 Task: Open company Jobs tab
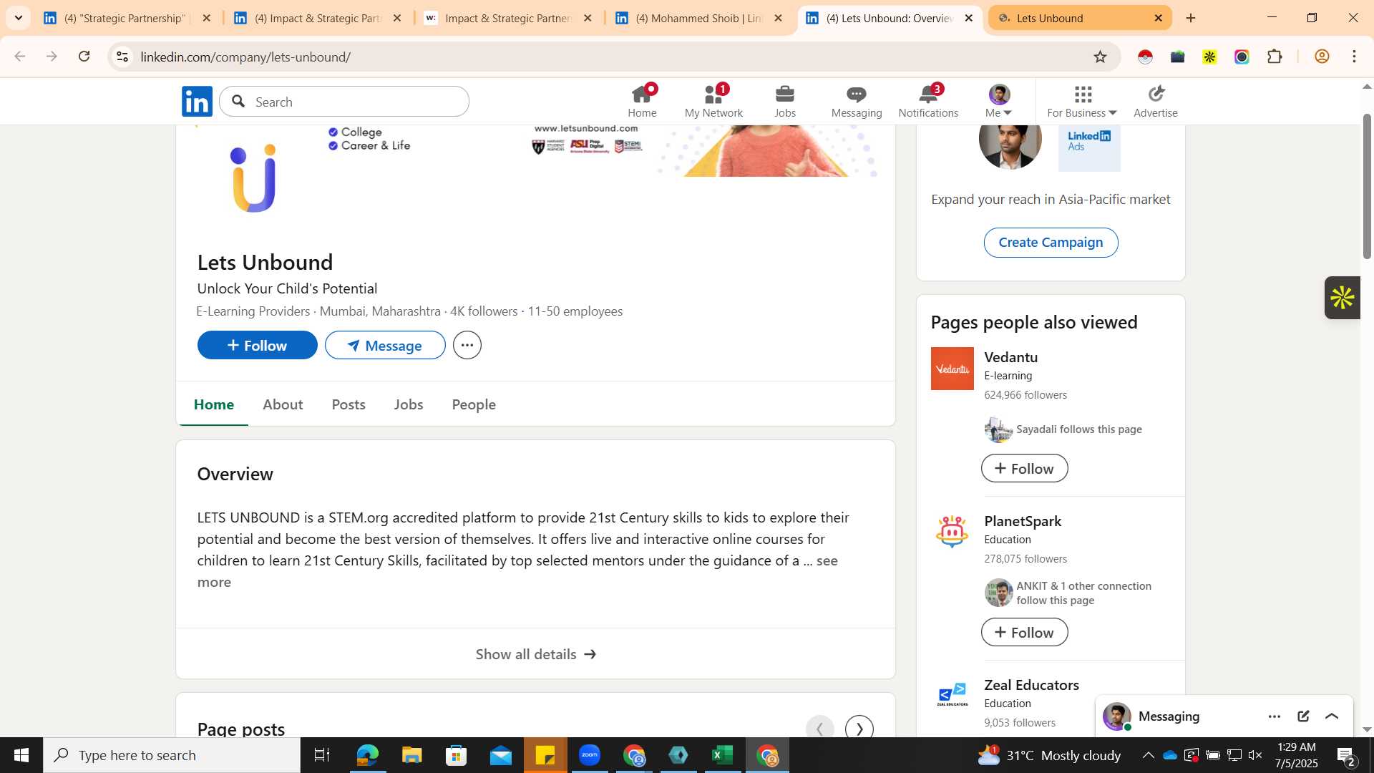click(409, 404)
